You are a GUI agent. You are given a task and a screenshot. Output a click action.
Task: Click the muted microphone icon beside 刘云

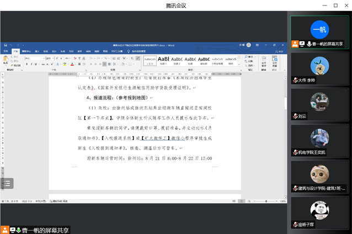click(296, 116)
